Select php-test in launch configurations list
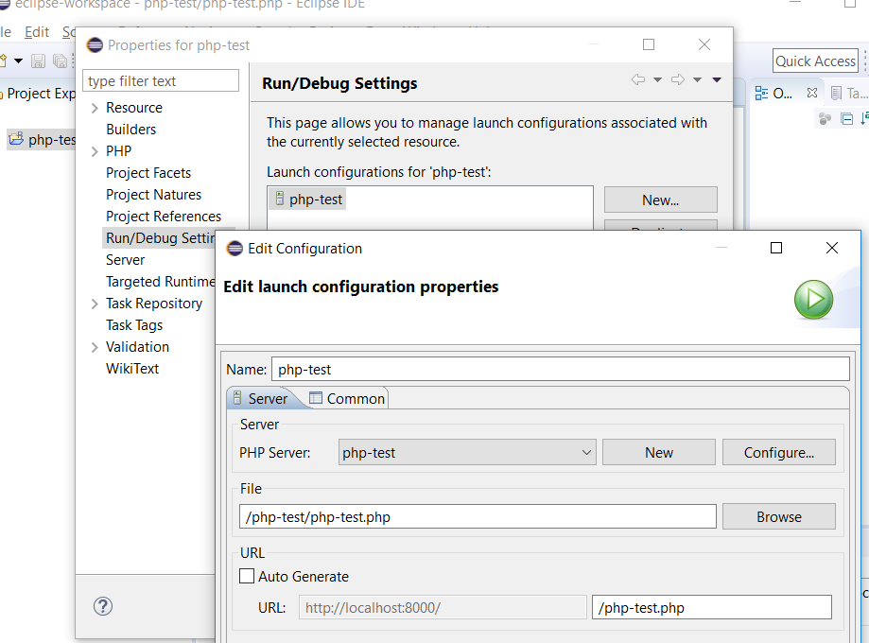 (308, 199)
